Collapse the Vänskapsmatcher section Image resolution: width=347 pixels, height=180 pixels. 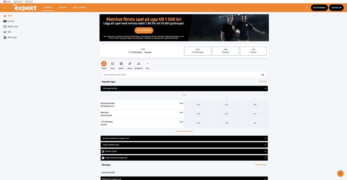(x=265, y=88)
